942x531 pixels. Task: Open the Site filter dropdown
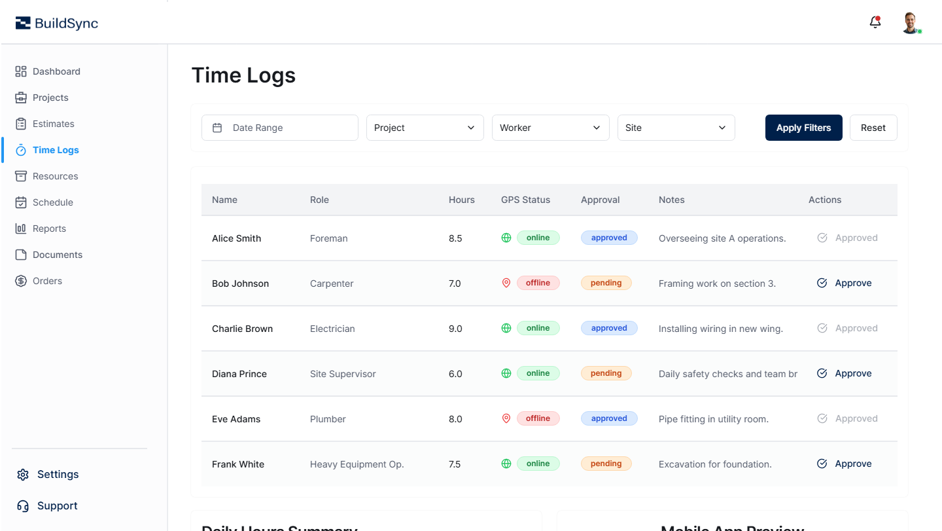click(676, 127)
